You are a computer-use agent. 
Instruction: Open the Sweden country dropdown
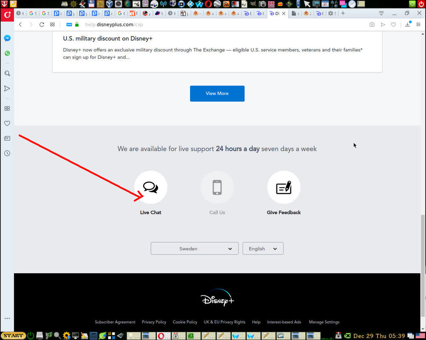195,248
